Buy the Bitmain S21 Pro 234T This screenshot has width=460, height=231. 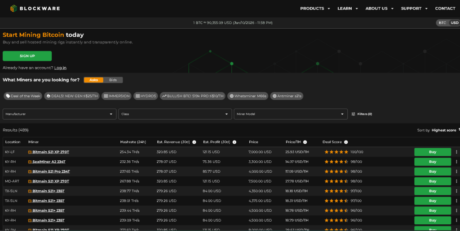point(433,171)
